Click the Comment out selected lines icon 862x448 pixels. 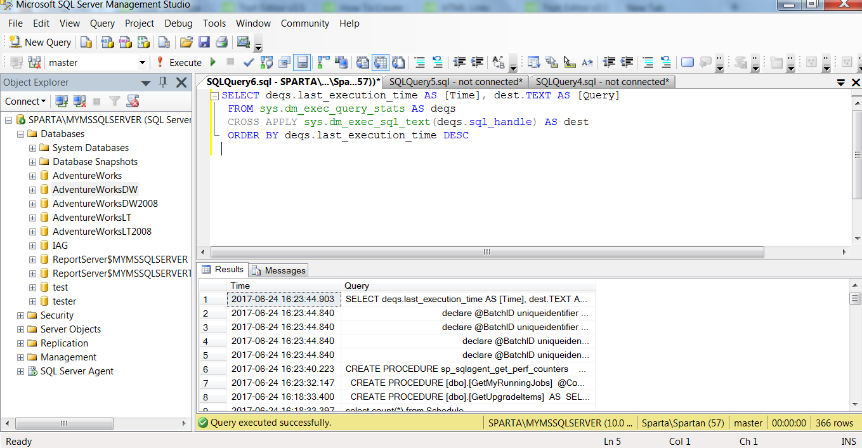click(x=420, y=62)
